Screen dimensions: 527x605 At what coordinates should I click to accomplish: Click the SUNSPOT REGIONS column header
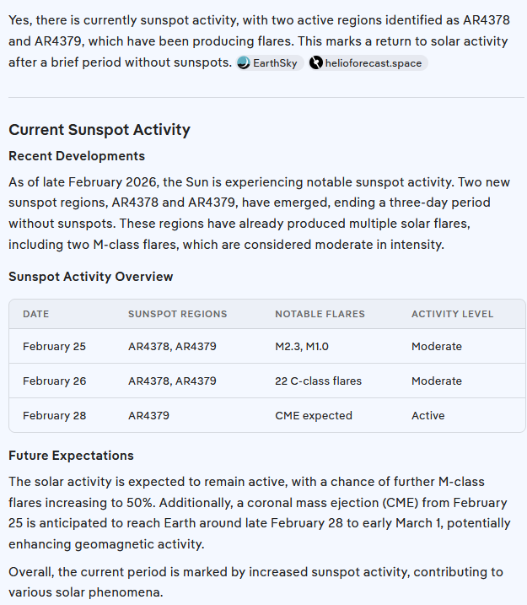[x=177, y=314]
